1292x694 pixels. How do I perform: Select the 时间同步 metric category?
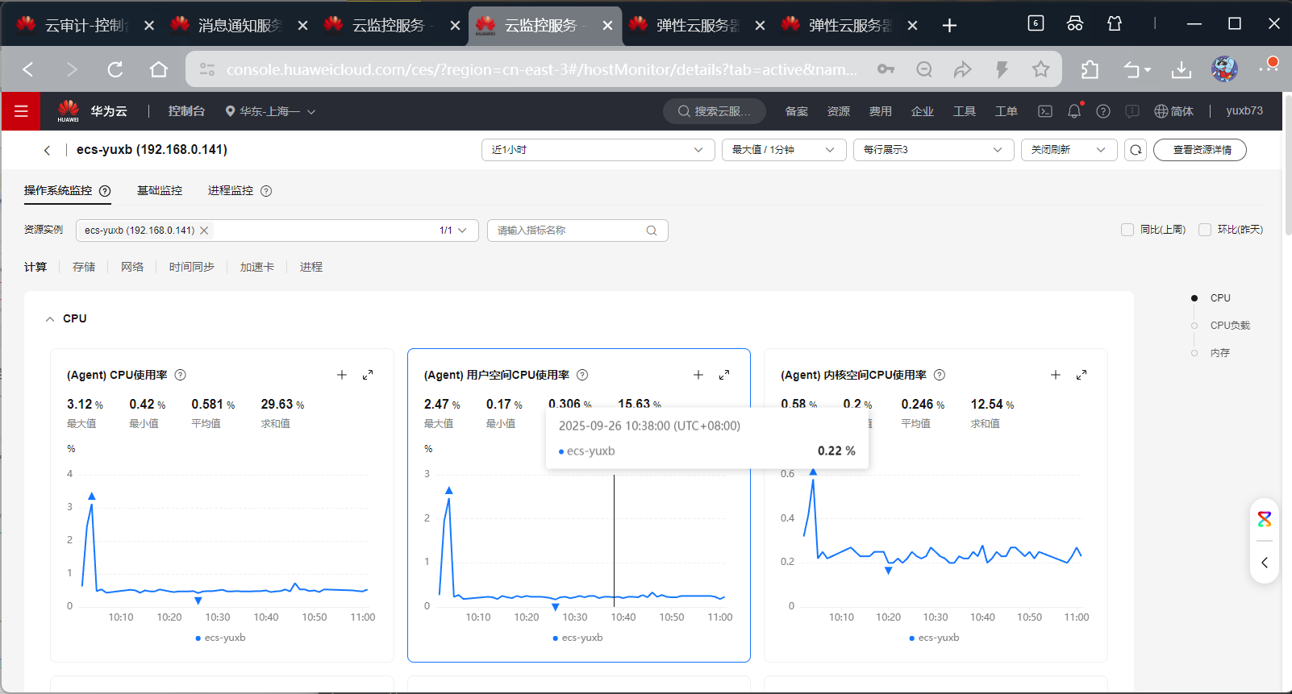(x=192, y=267)
